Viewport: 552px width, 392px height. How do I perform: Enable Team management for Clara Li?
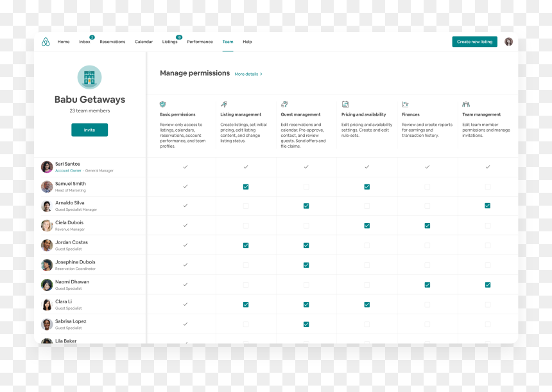(488, 305)
